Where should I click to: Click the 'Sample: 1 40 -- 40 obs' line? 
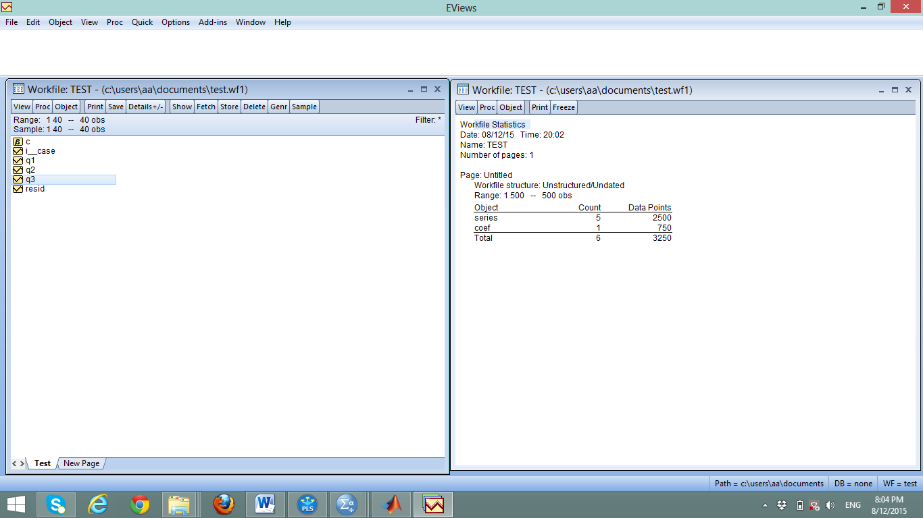[x=59, y=129]
